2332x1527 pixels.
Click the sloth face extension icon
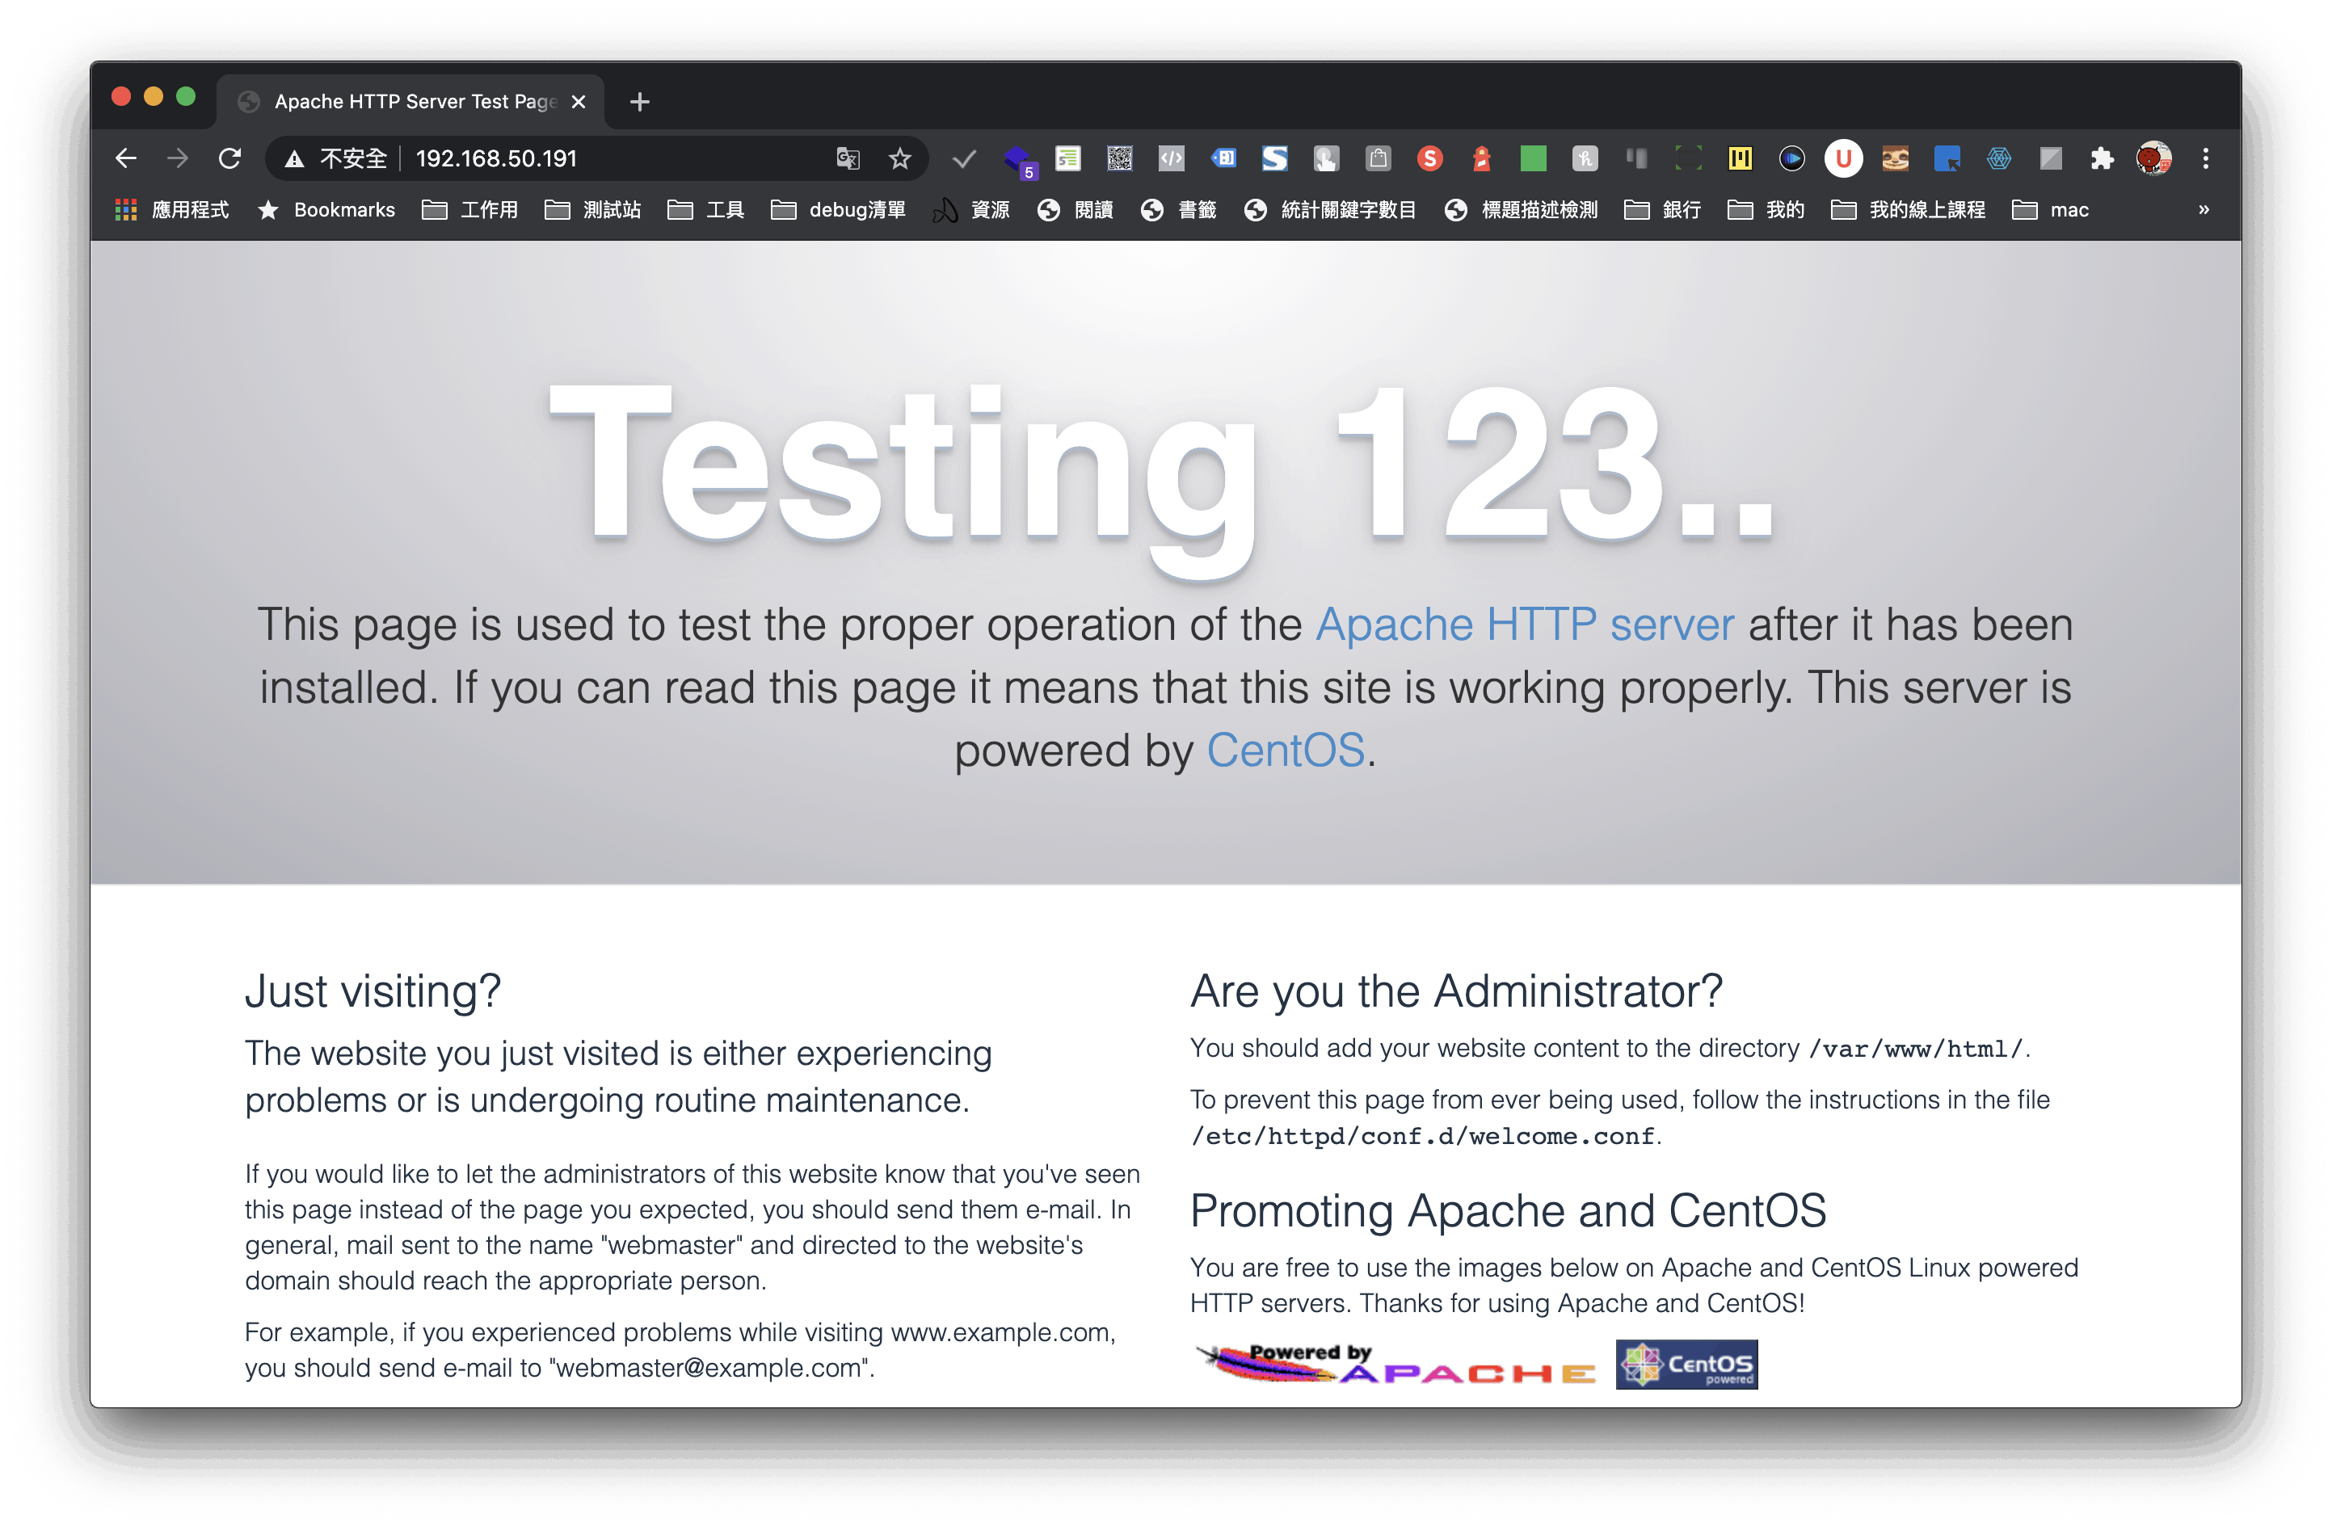(1895, 158)
